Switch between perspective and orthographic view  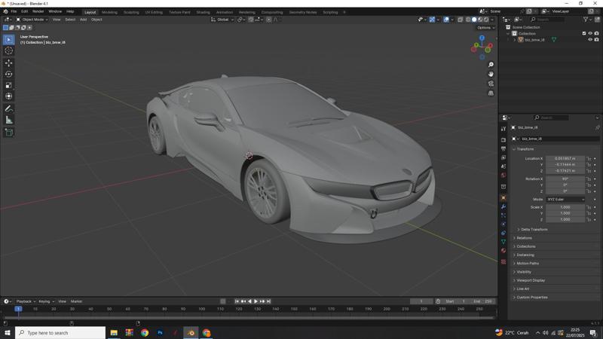[x=491, y=93]
